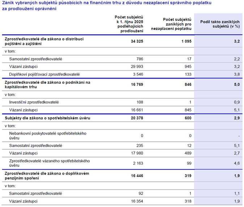Select column header 'Podíl takto zaniklých subjektů (v %)'

[220, 24]
